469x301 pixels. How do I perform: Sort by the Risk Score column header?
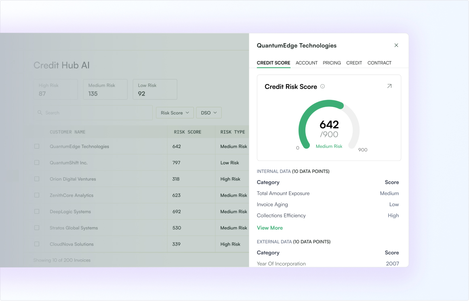pyautogui.click(x=187, y=132)
